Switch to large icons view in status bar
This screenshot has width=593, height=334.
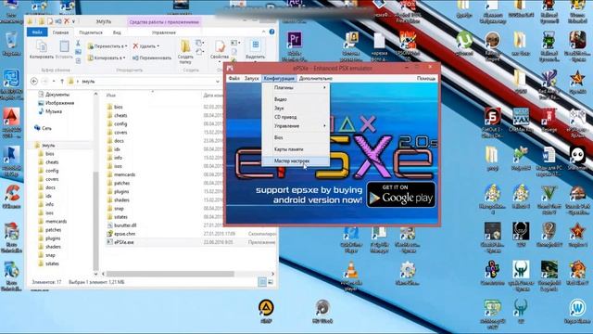[271, 282]
